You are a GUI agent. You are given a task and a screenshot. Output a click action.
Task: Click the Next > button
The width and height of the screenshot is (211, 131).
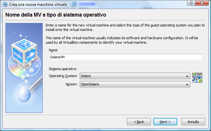coord(165,122)
